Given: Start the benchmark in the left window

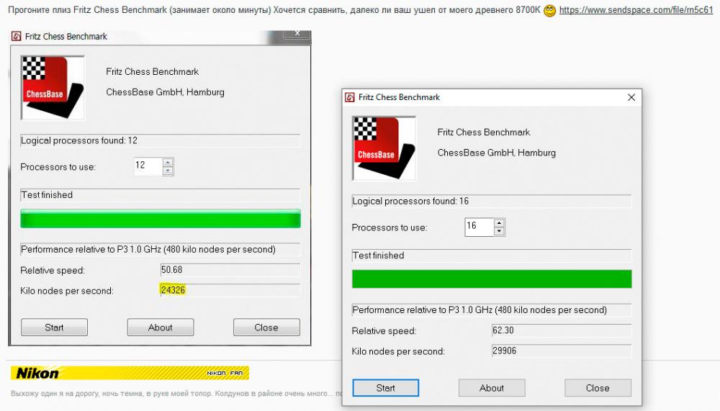Looking at the screenshot, I should point(54,328).
